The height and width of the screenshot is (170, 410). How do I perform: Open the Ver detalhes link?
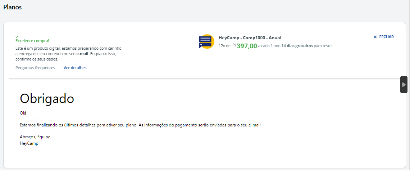click(75, 68)
